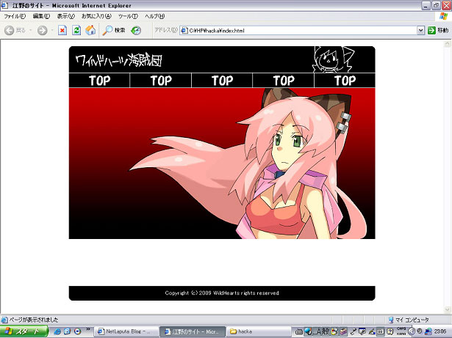The image size is (452, 338).
Task: Open the お気に入り(A) menu
Action: pyautogui.click(x=96, y=16)
